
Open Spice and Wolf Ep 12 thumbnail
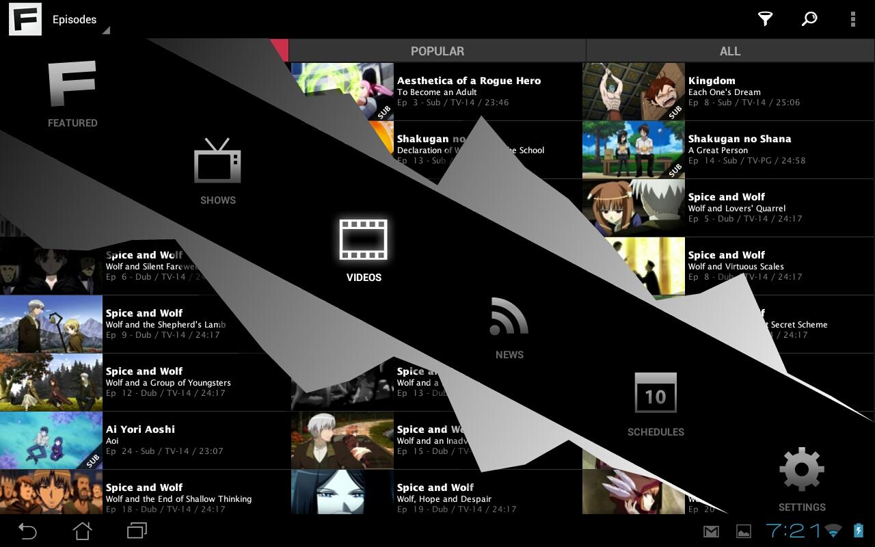point(51,382)
